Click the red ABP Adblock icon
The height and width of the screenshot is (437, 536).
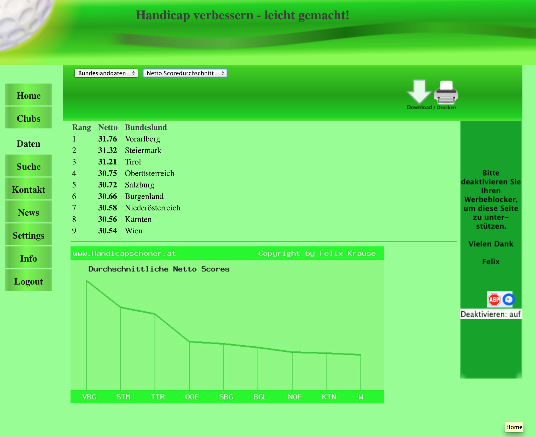tap(494, 299)
